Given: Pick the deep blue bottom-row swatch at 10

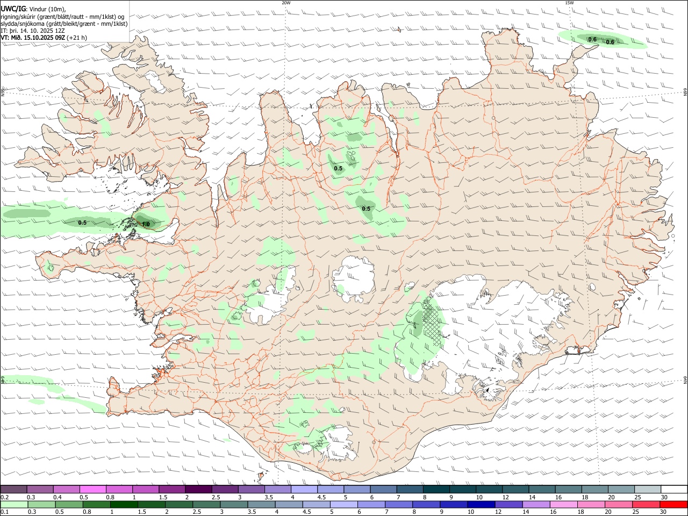Looking at the screenshot, I should [x=481, y=505].
